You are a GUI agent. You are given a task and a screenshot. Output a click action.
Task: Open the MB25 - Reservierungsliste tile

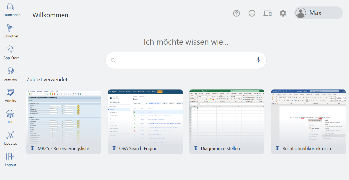tap(64, 122)
